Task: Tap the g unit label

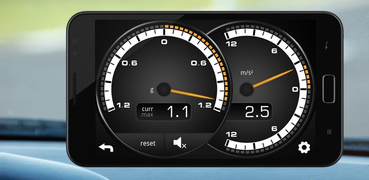Action: pyautogui.click(x=152, y=90)
